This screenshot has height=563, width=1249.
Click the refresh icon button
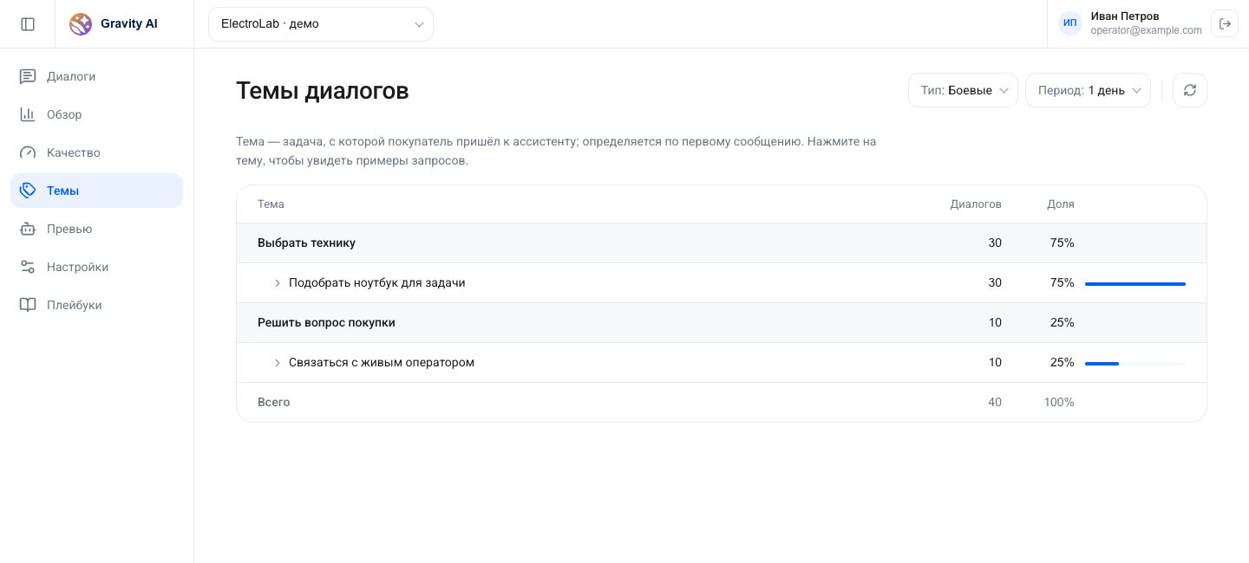pos(1190,90)
